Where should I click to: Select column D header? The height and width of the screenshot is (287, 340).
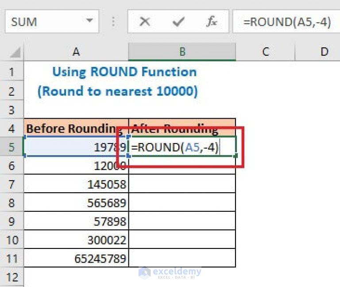pyautogui.click(x=318, y=52)
